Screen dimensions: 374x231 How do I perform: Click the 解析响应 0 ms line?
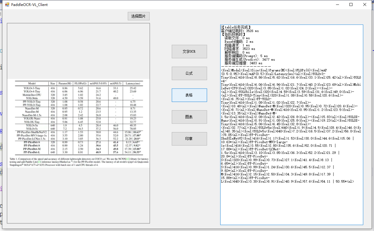pyautogui.click(x=237, y=53)
